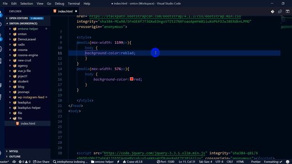
Task: Click Port : 5500 live server status
Action: pyautogui.click(x=165, y=162)
